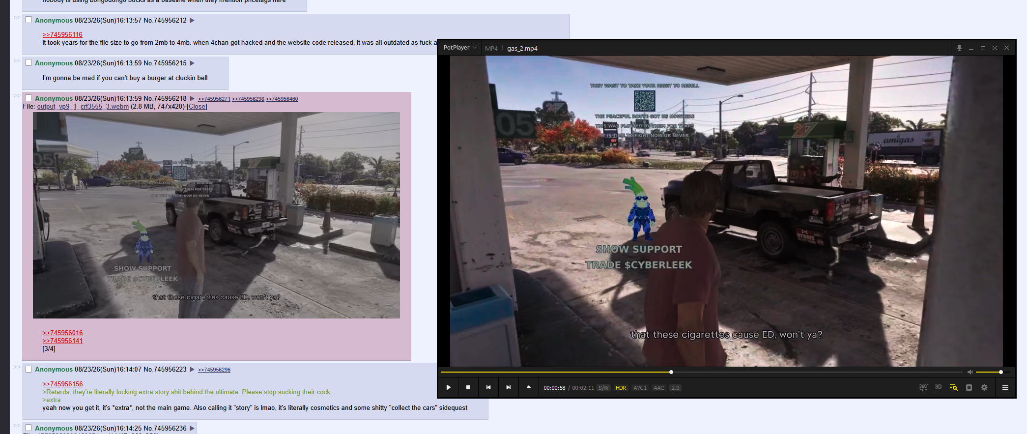1027x434 pixels.
Task: Stop playback in PotPlayer
Action: click(468, 387)
